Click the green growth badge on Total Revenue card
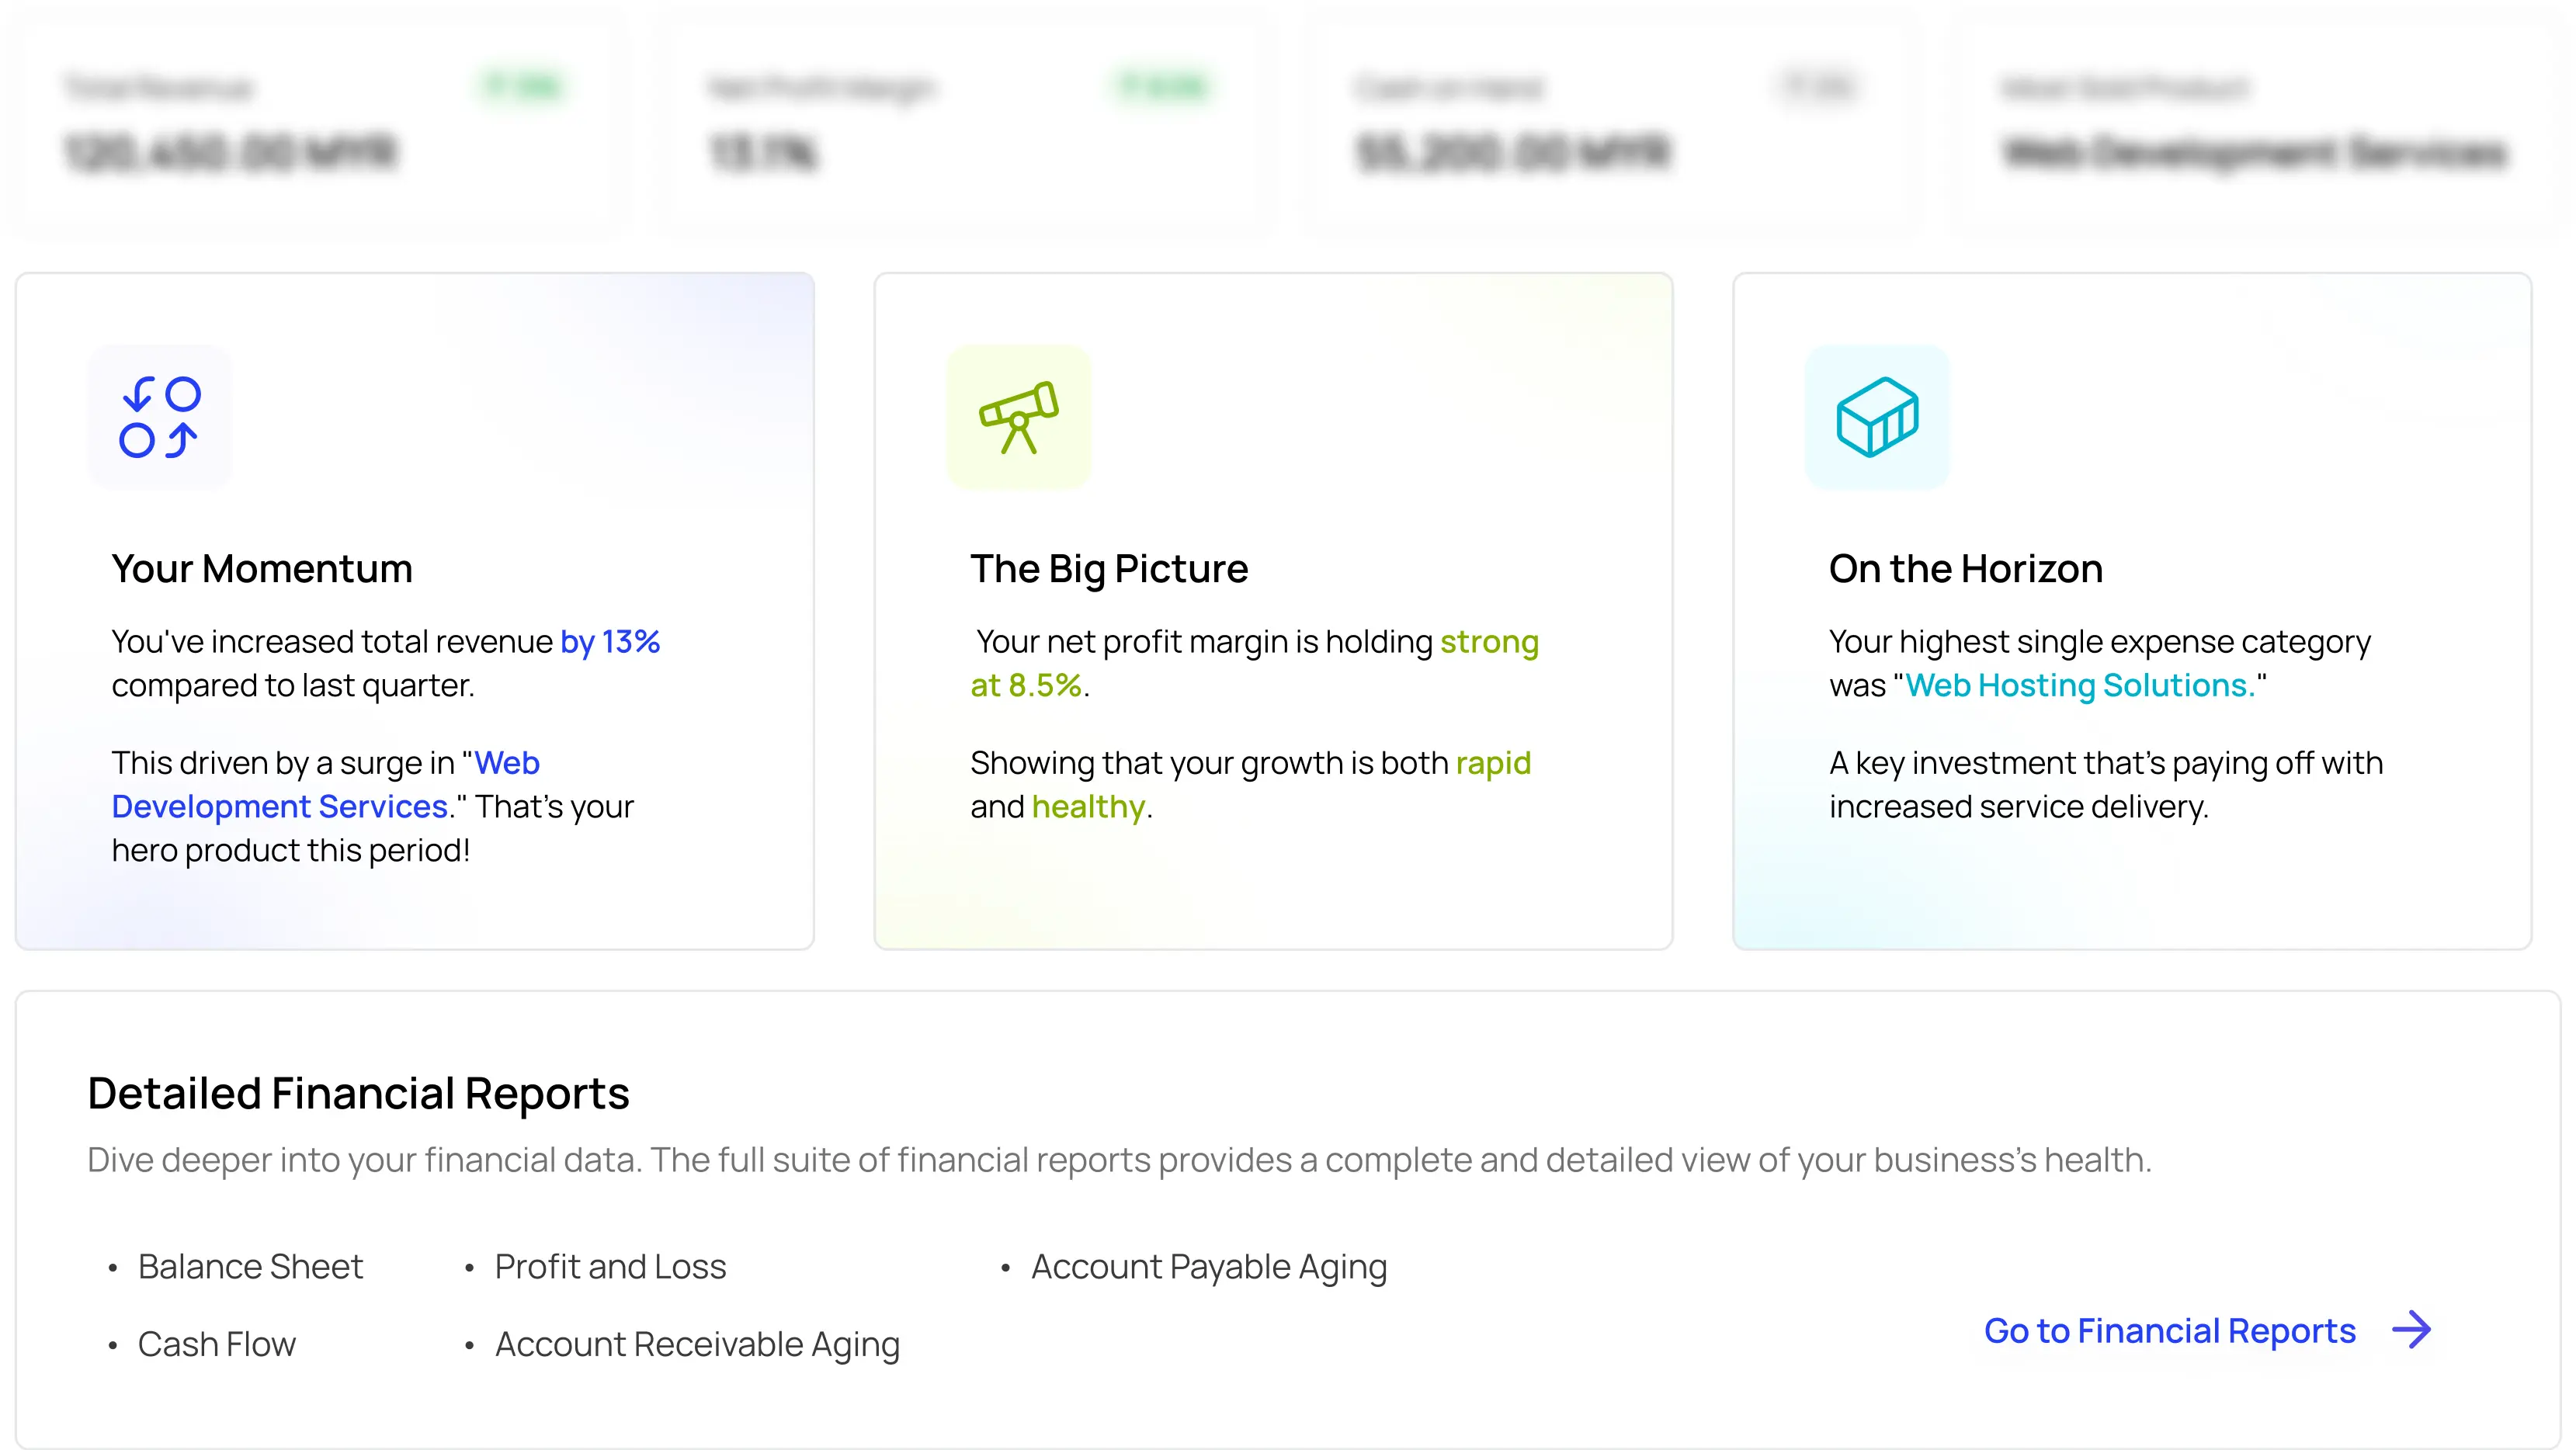Screen dimensions: 2576x1450 pyautogui.click(x=521, y=86)
